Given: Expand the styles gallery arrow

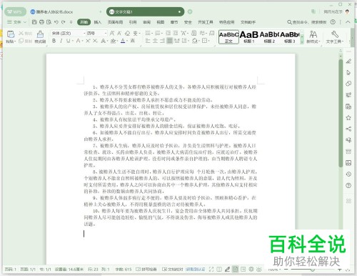Looking at the screenshot, I should pos(302,42).
